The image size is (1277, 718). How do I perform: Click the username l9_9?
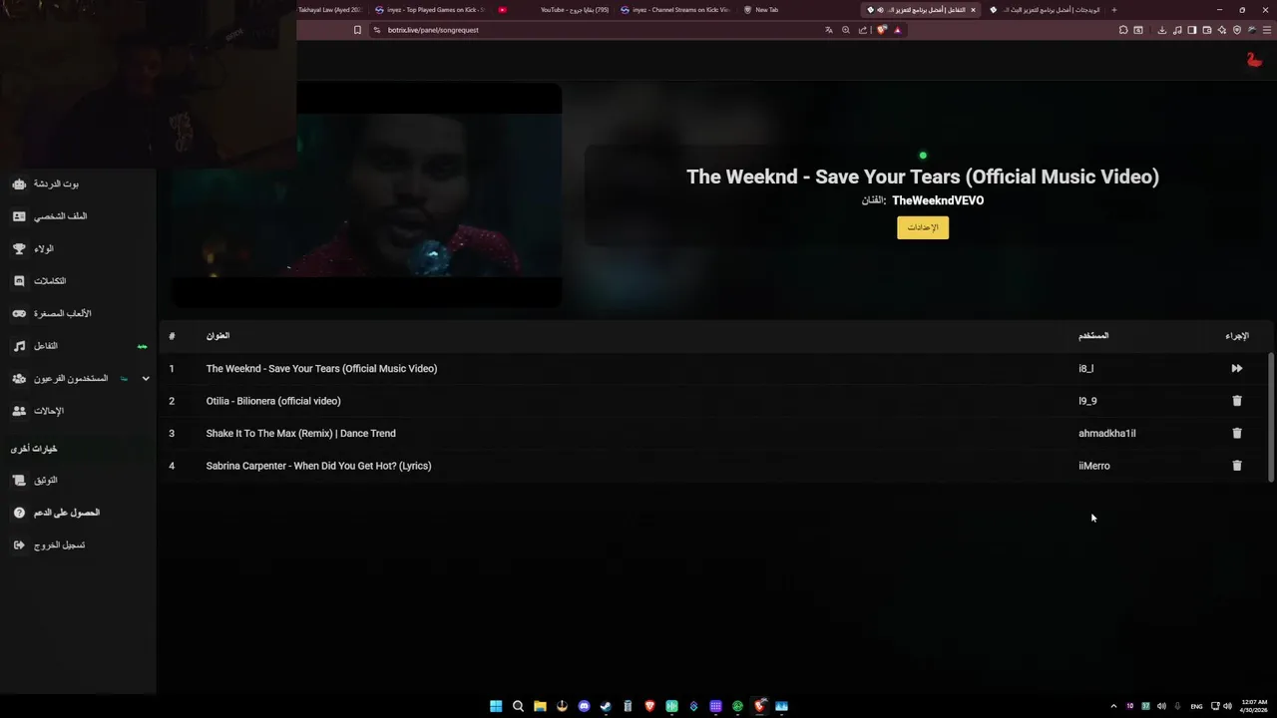(1087, 401)
